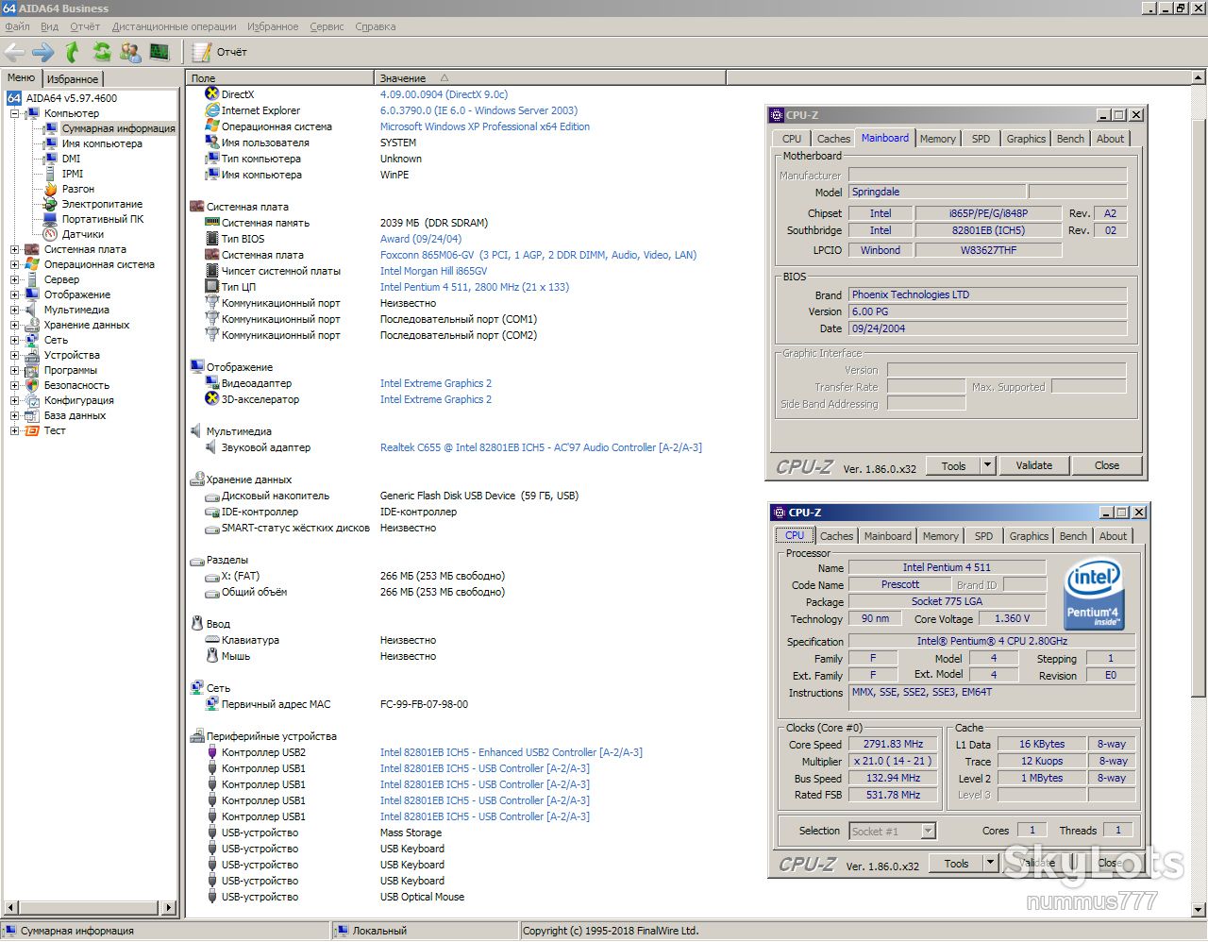
Task: Select Суммарная информация tree item
Action: point(118,128)
